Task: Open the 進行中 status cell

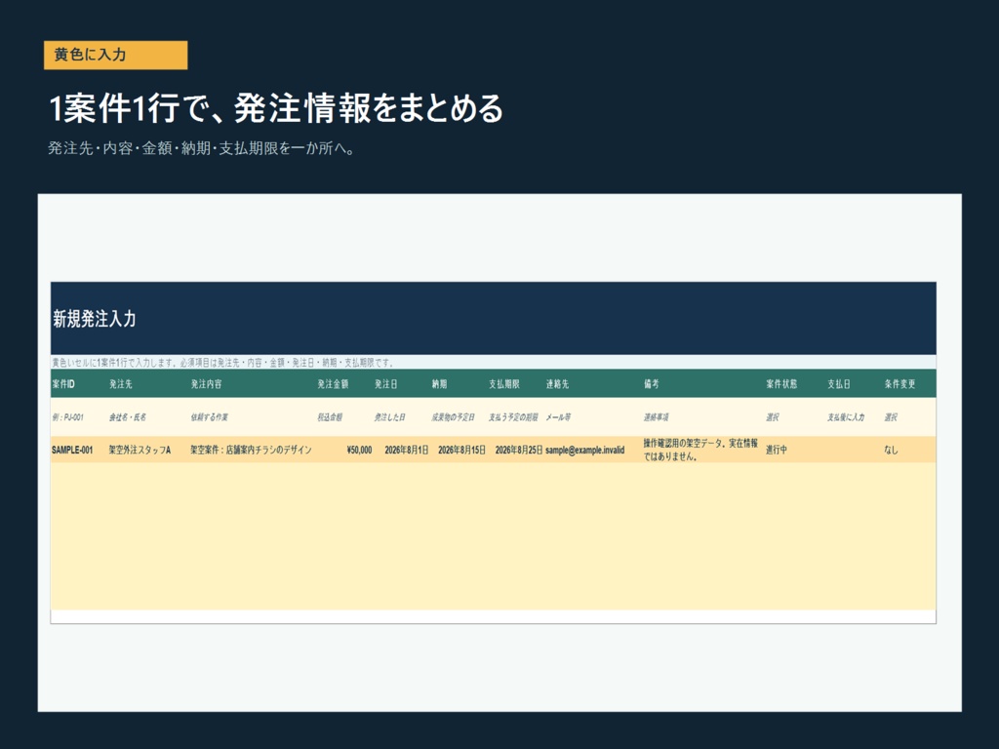Action: [x=776, y=450]
